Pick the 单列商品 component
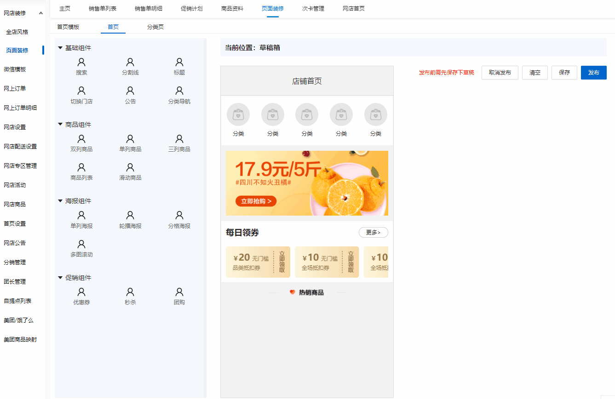Image resolution: width=615 pixels, height=399 pixels. tap(130, 143)
